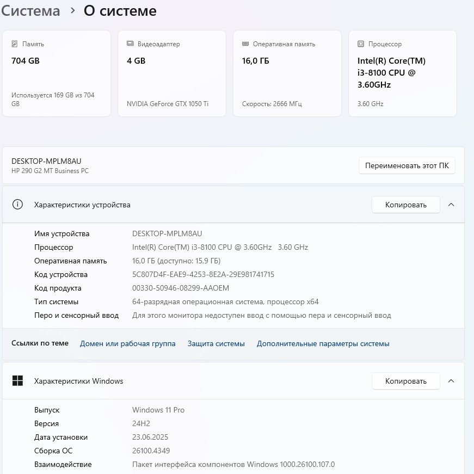Viewport: 474px width, 474px height.
Task: Click the 64-разрядная операционная система text
Action: (225, 301)
